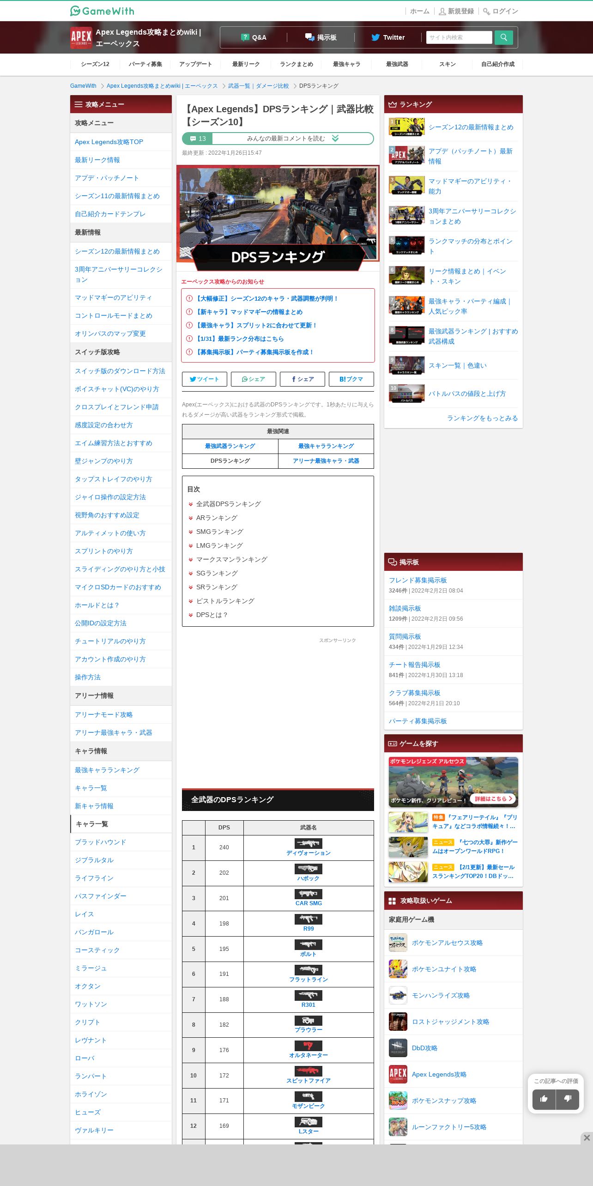Image resolution: width=593 pixels, height=1186 pixels.
Task: Open スキン一覧｜色違い ranking thumbnail
Action: pyautogui.click(x=406, y=365)
